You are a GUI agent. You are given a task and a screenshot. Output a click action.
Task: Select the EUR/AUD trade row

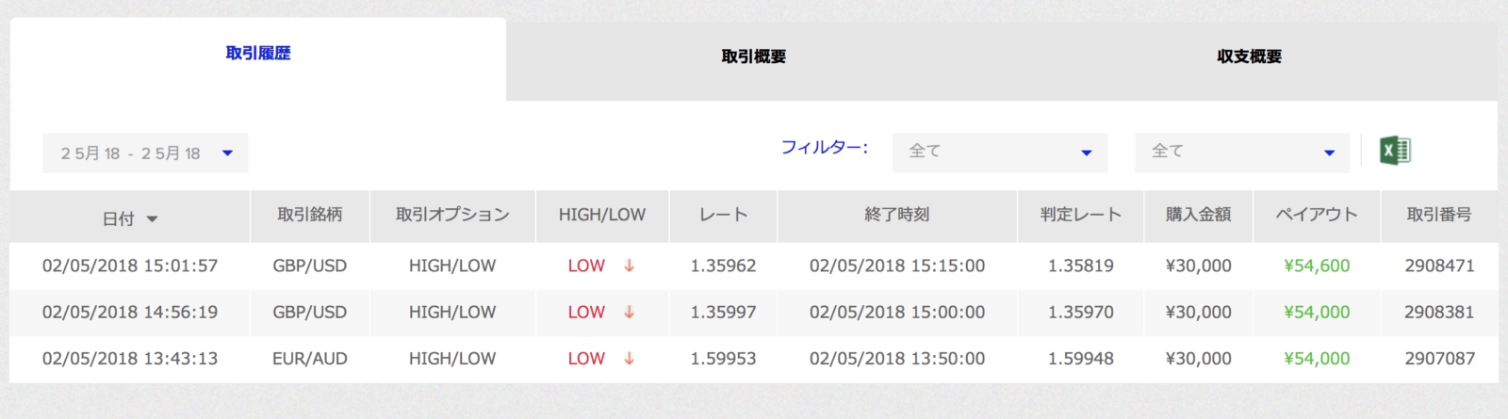click(x=309, y=359)
